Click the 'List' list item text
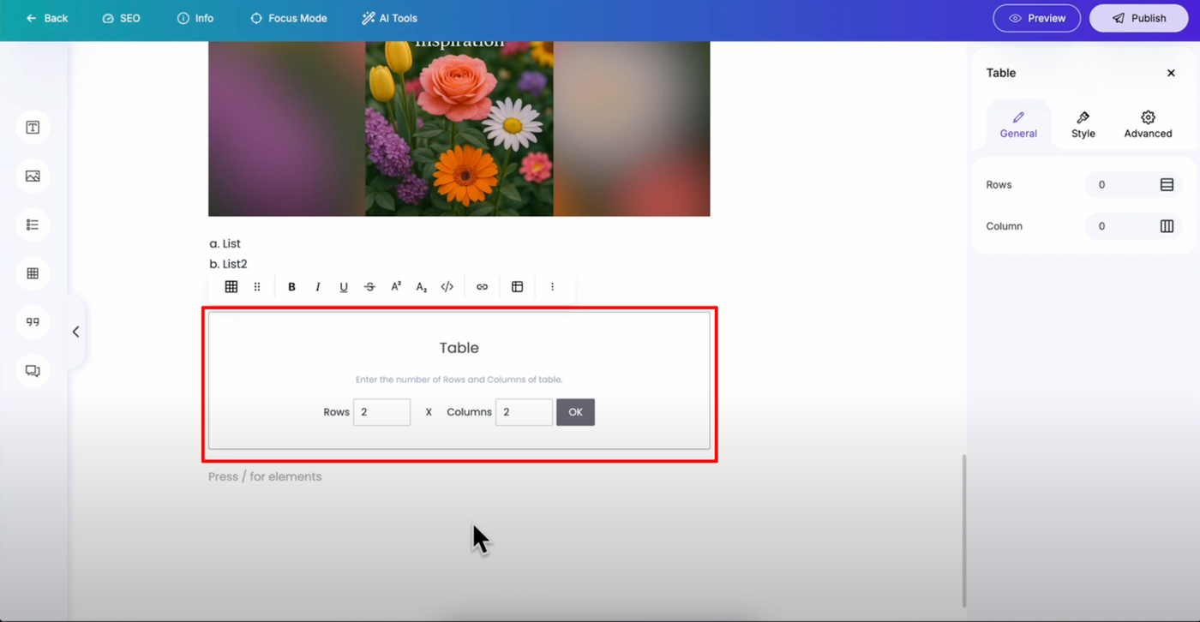 pyautogui.click(x=231, y=244)
